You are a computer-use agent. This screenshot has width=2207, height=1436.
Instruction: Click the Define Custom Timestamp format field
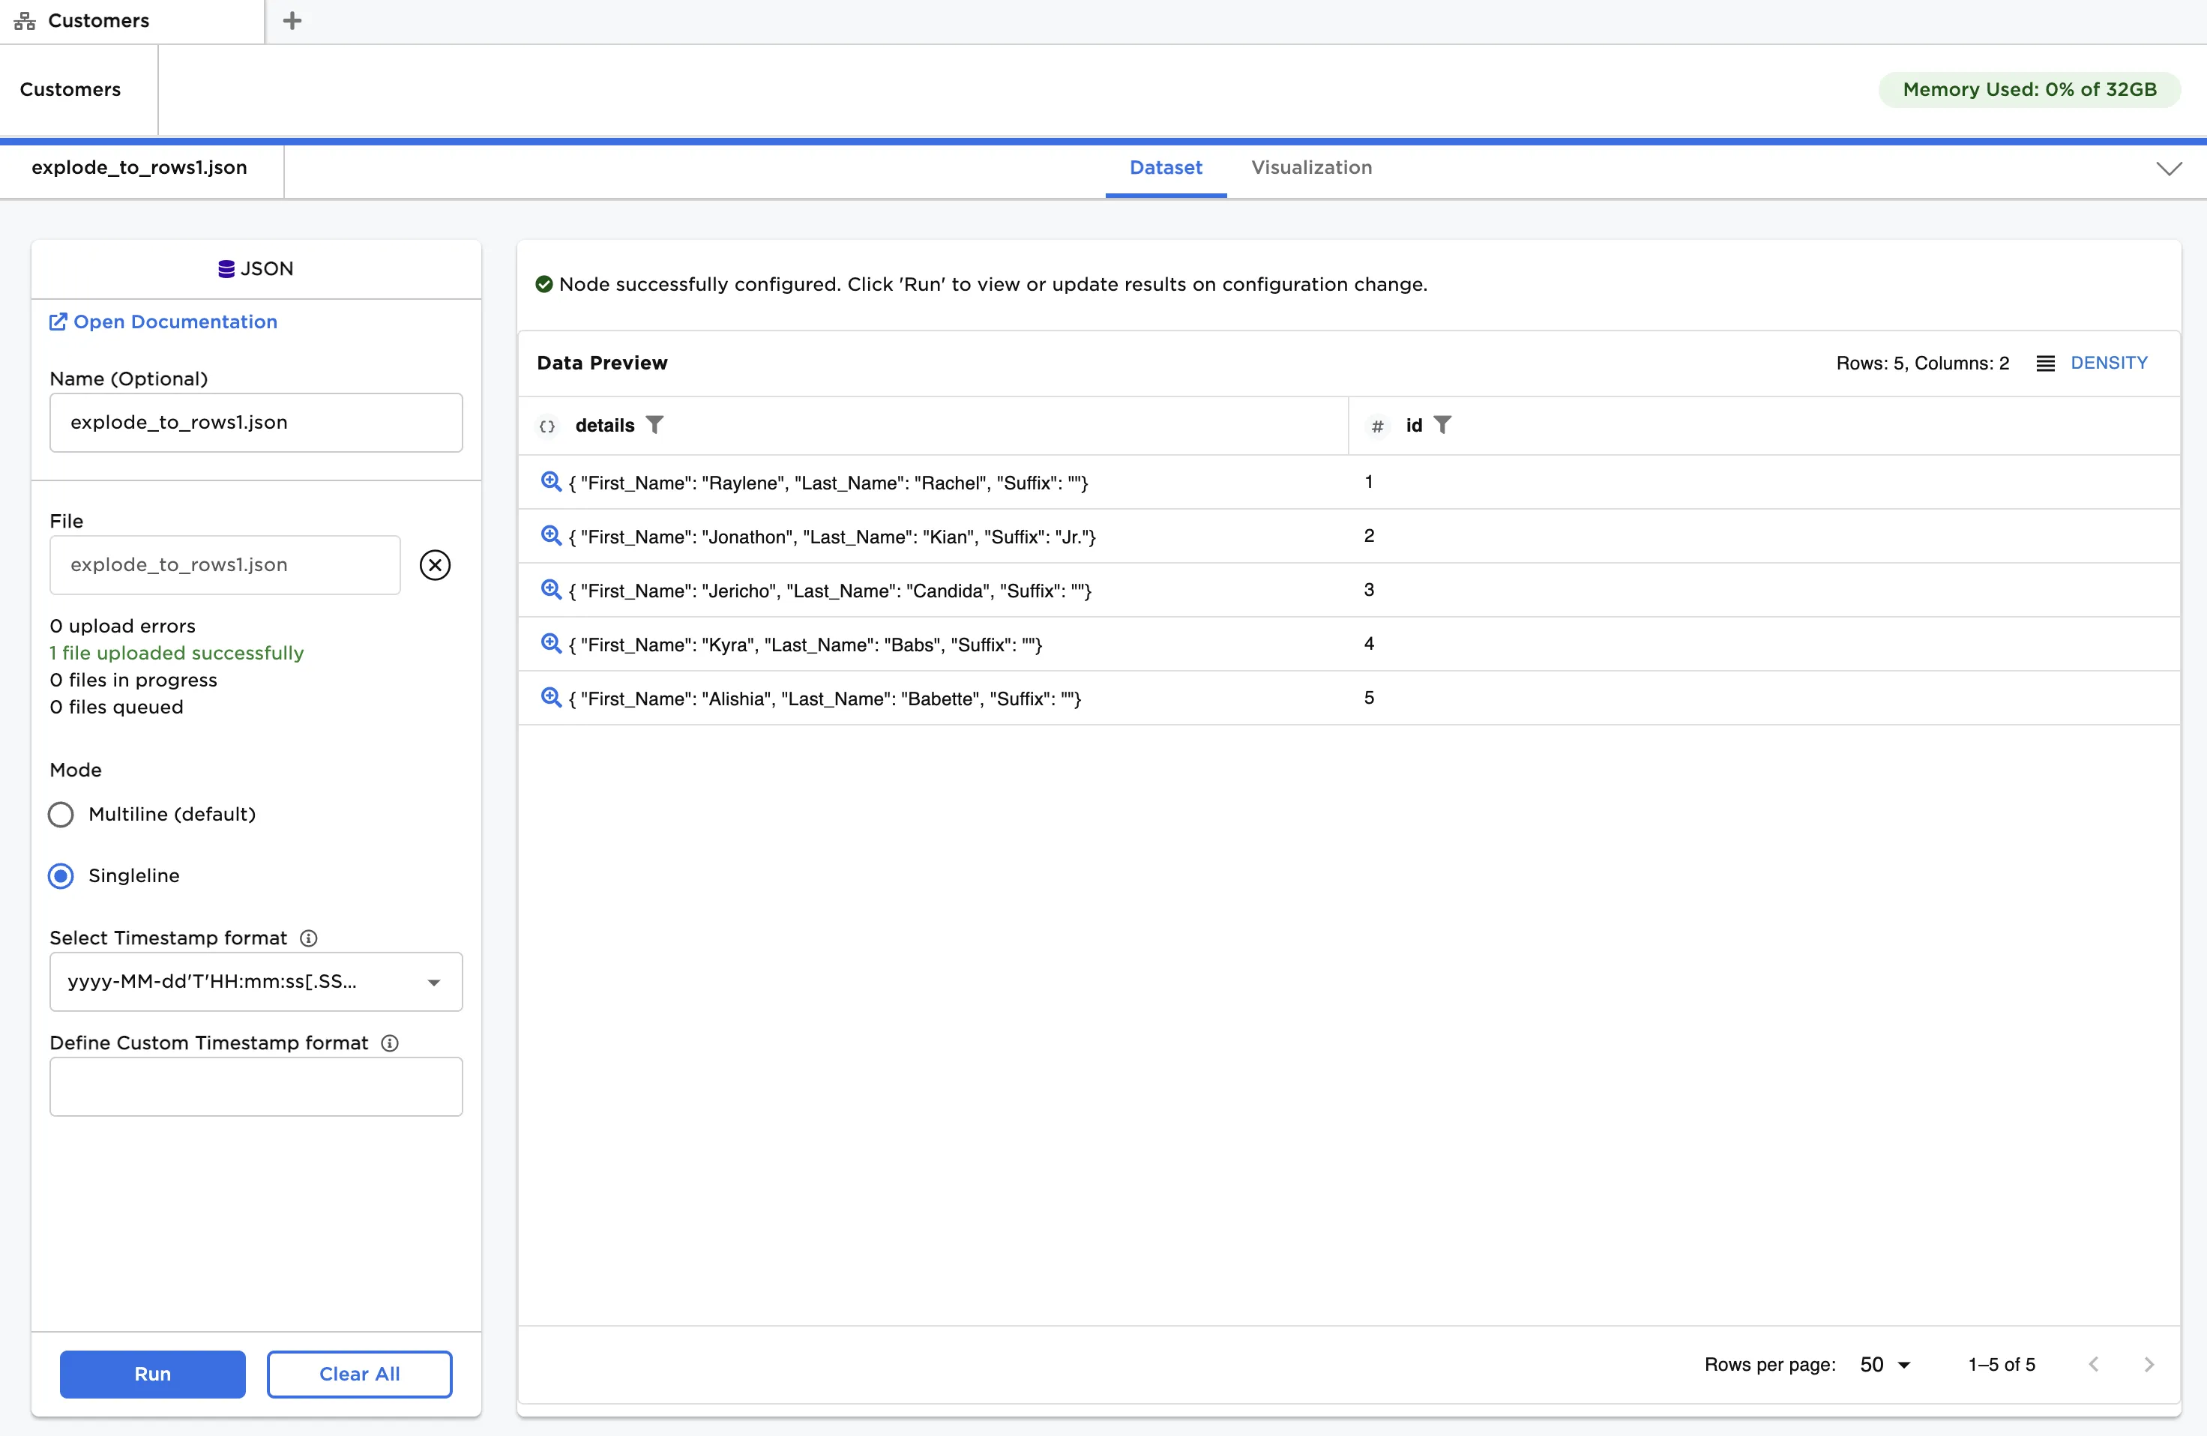click(x=256, y=1087)
